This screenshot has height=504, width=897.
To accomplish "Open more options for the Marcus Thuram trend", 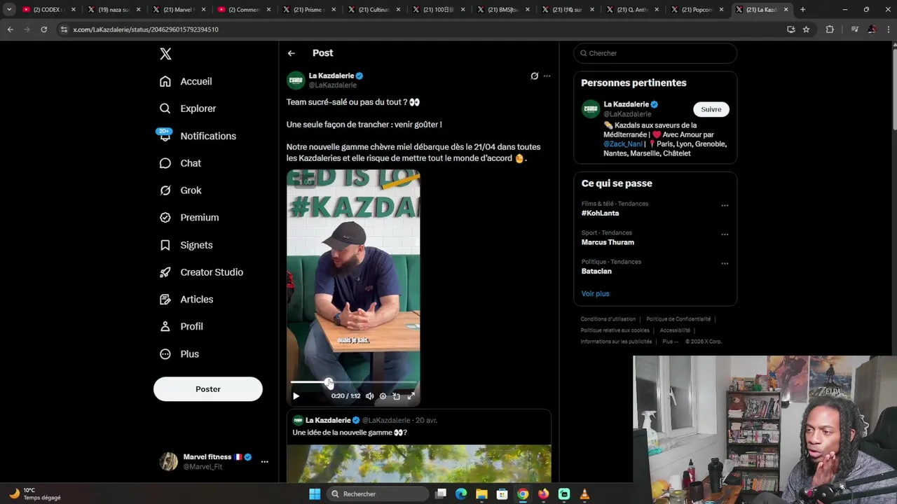I will coord(725,234).
